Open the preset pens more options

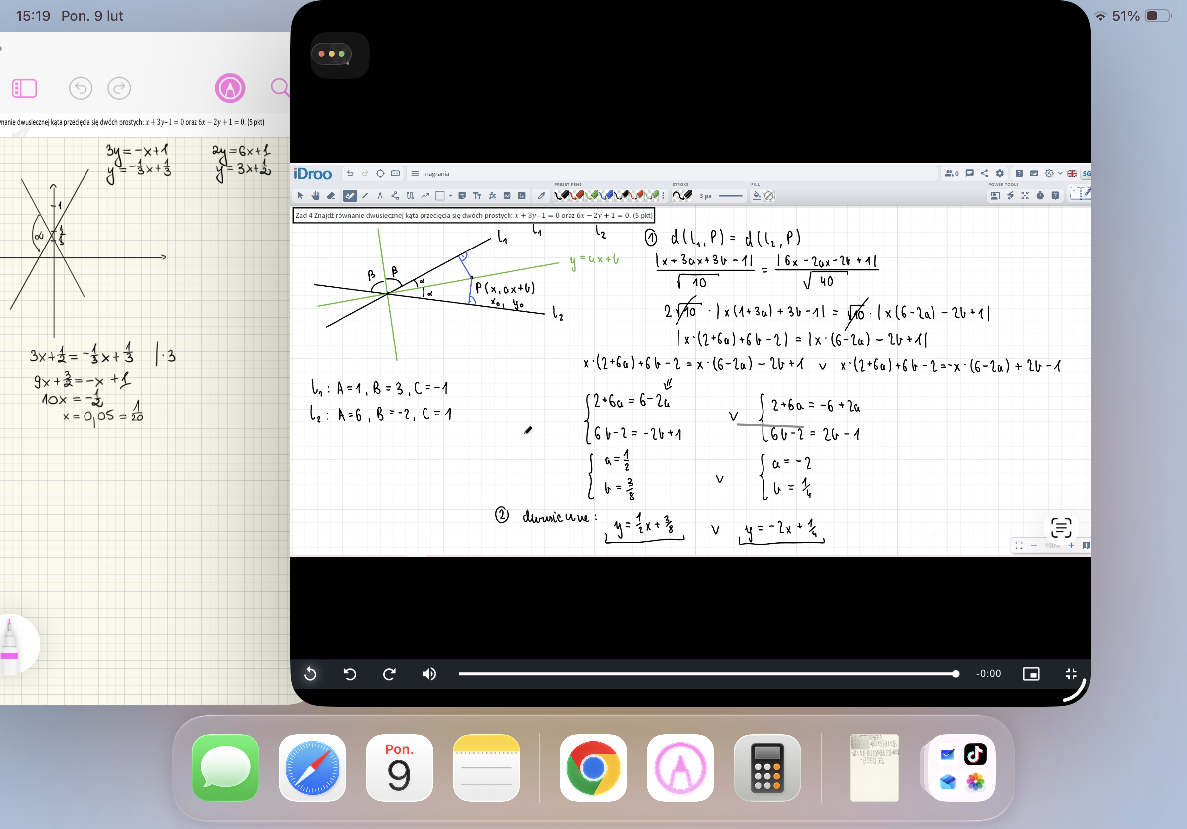pos(663,196)
